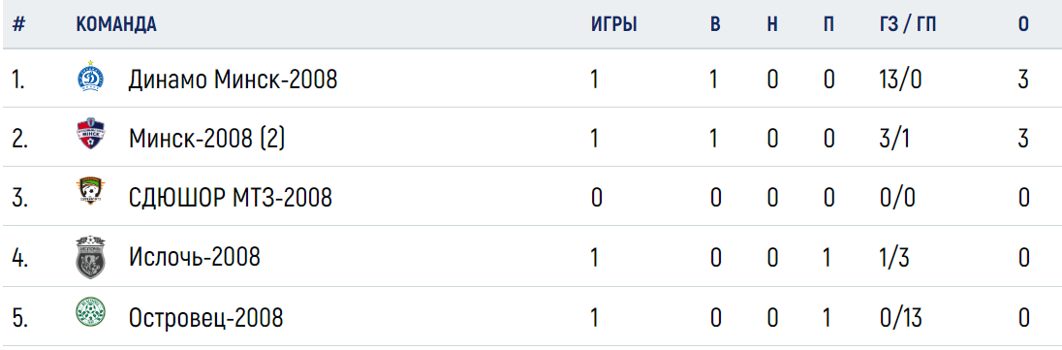
Task: Select the 0/13 goals cell for Островец
Action: (900, 317)
